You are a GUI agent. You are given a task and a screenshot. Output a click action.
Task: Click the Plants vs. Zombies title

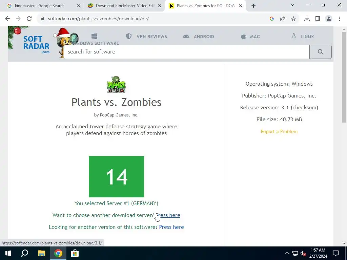pyautogui.click(x=117, y=102)
